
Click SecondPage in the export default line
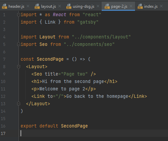coord(74,126)
